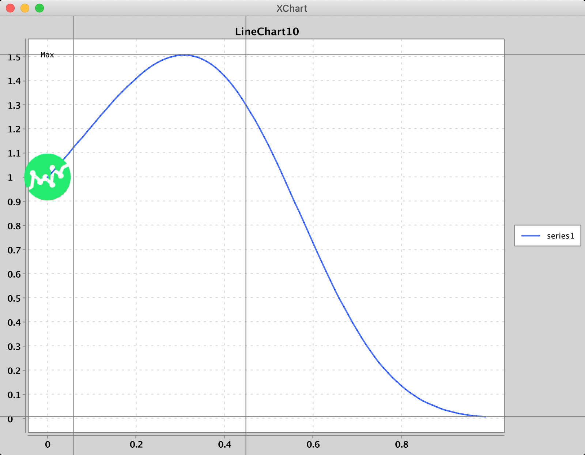The width and height of the screenshot is (585, 455).
Task: Maximize the XChart window with green button
Action: coord(39,8)
